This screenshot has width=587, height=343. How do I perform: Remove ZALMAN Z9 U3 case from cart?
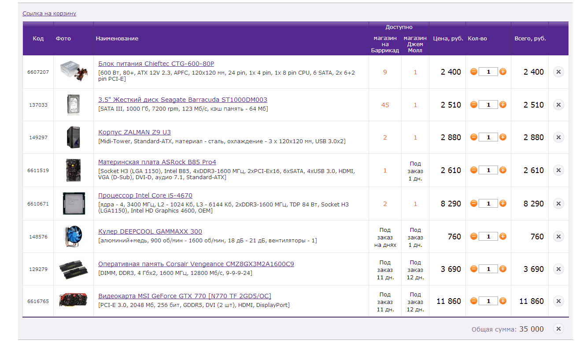pyautogui.click(x=558, y=137)
